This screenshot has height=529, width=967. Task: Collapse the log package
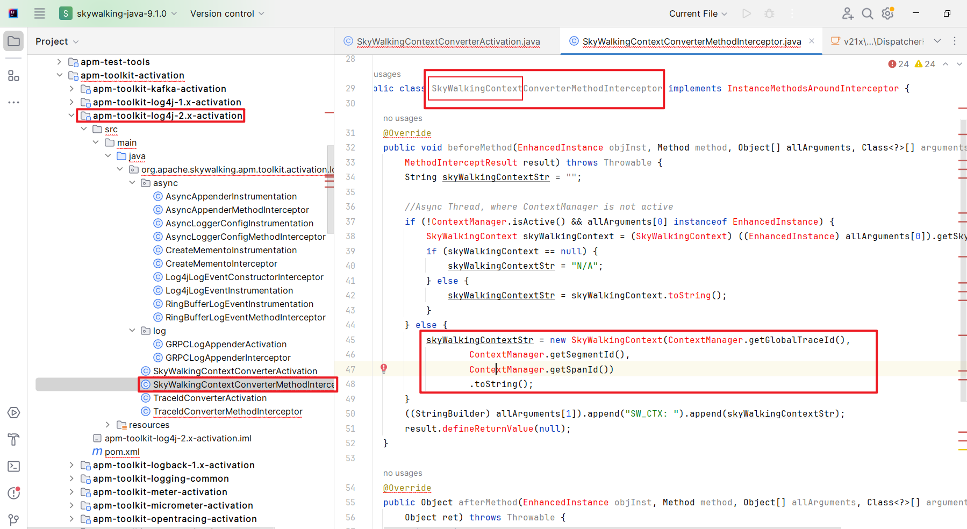pos(132,331)
